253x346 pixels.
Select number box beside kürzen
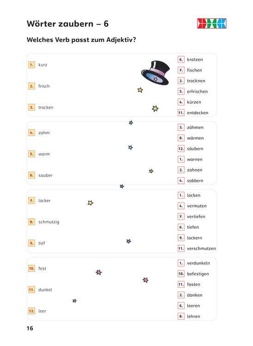pyautogui.click(x=181, y=102)
